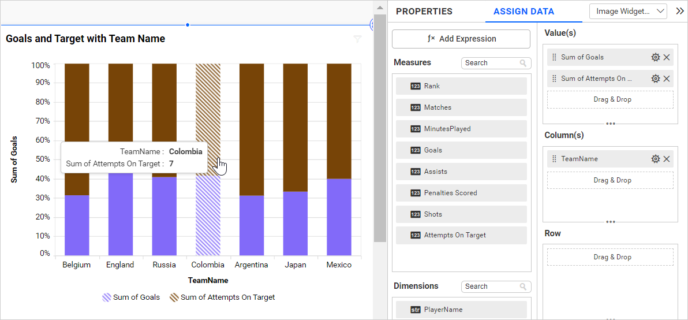Click the Add Expression button
Screen dimensions: 688x320
(x=461, y=39)
